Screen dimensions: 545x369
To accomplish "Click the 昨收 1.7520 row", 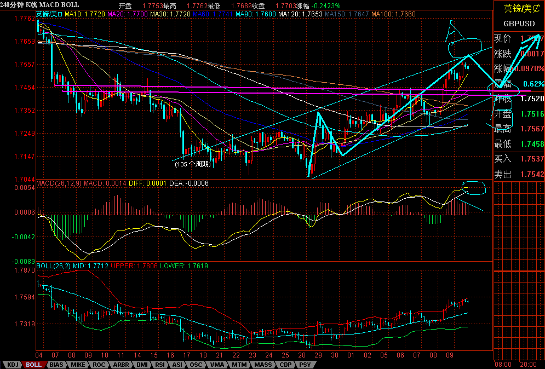I will tap(519, 99).
